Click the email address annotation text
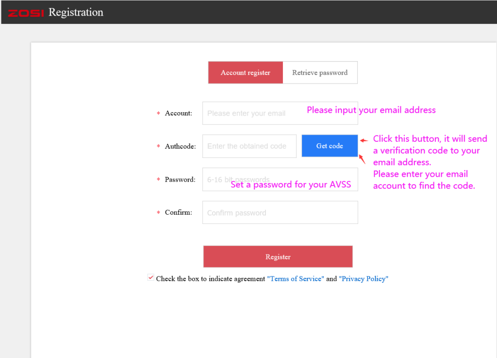Viewport: 497px width, 358px height. [x=371, y=110]
